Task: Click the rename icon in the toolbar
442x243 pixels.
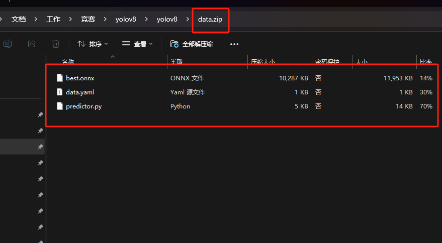Action: (x=8, y=44)
